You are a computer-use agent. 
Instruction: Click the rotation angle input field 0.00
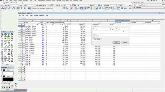95,5
